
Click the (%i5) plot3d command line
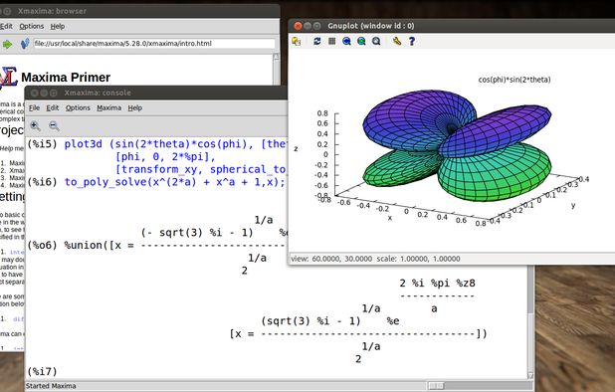[157, 144]
